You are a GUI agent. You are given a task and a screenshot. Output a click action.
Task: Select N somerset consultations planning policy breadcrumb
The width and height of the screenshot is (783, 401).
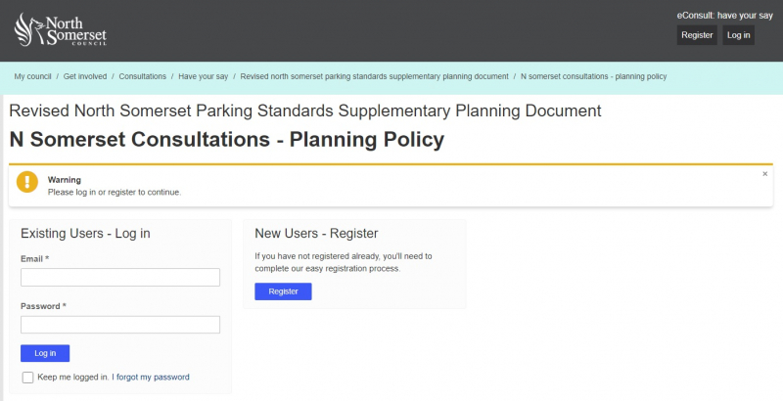594,75
